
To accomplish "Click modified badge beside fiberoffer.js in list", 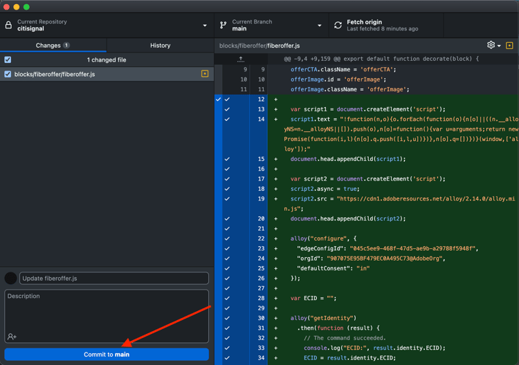I will click(x=205, y=74).
